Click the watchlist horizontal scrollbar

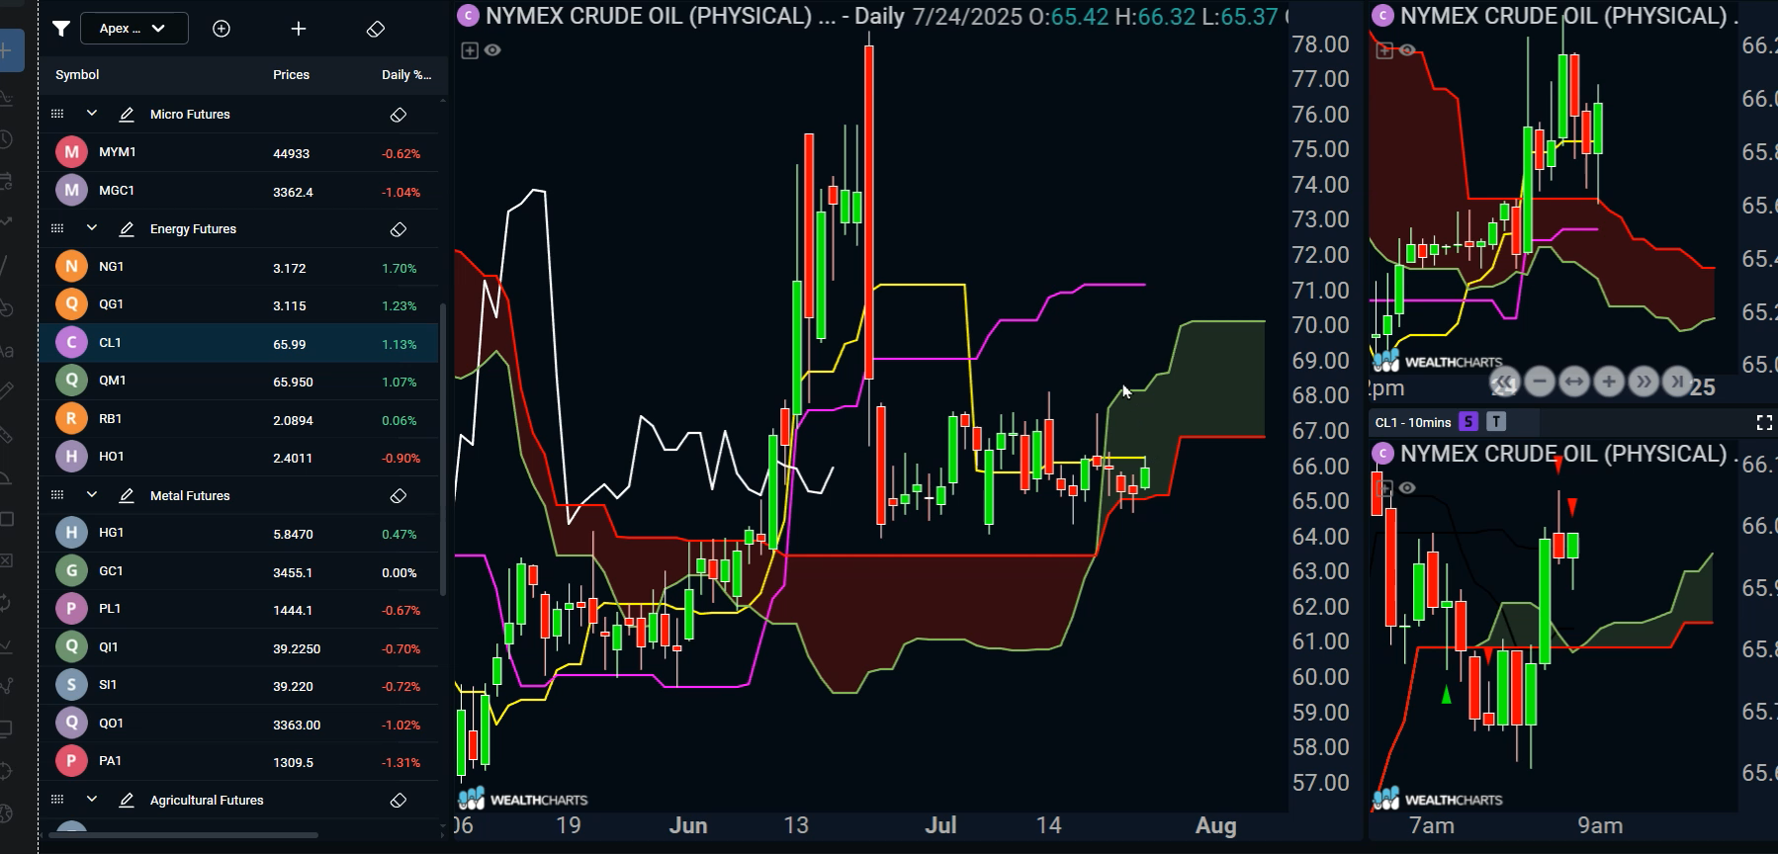click(x=184, y=835)
